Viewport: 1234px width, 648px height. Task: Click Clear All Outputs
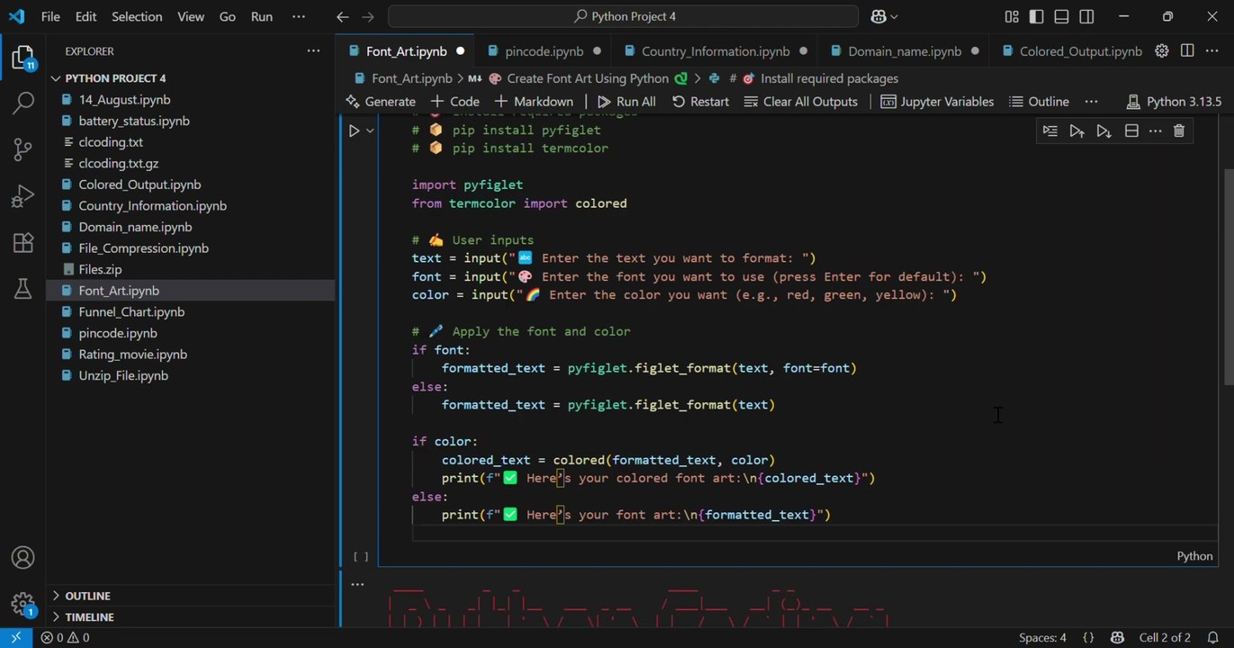point(800,102)
